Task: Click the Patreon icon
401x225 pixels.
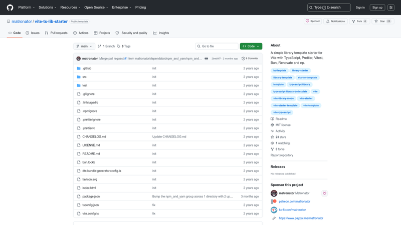Action: tap(274, 201)
